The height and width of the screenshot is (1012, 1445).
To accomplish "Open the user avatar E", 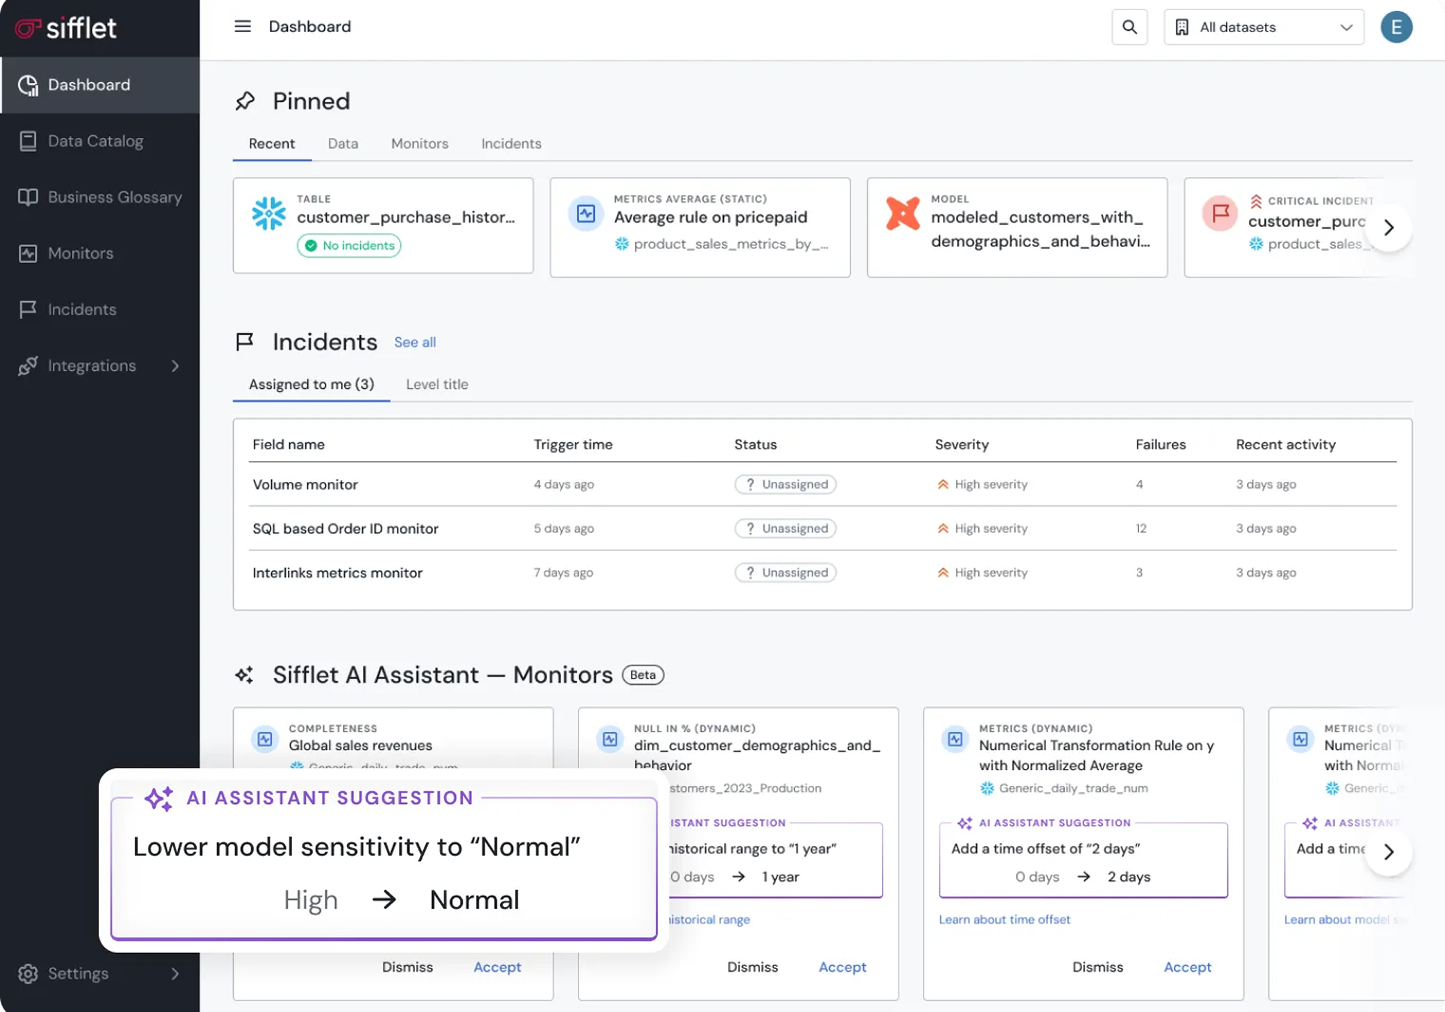I will (x=1395, y=27).
